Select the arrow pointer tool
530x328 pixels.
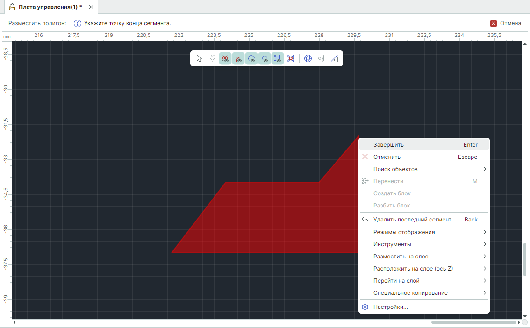coord(200,58)
